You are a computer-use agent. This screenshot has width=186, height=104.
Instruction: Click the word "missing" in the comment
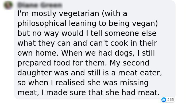tap(134, 83)
